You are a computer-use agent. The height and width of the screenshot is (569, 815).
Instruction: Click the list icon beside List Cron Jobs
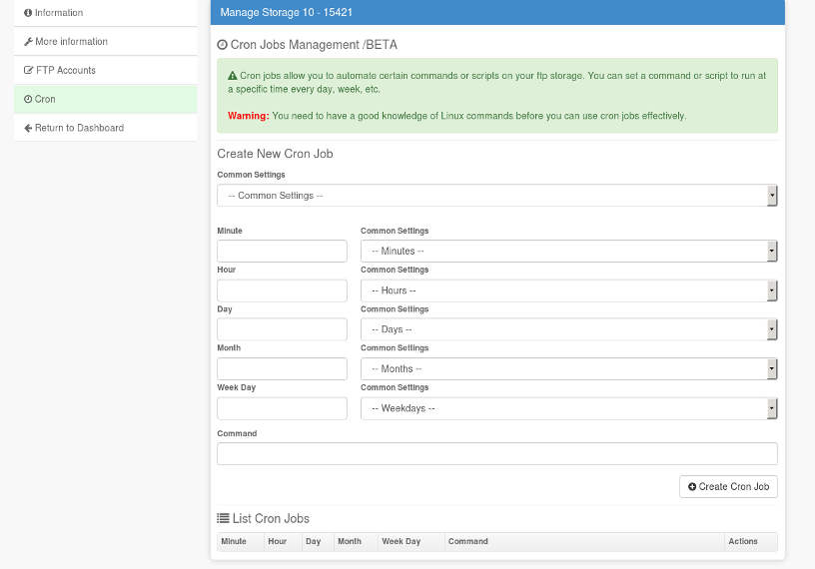coord(223,518)
